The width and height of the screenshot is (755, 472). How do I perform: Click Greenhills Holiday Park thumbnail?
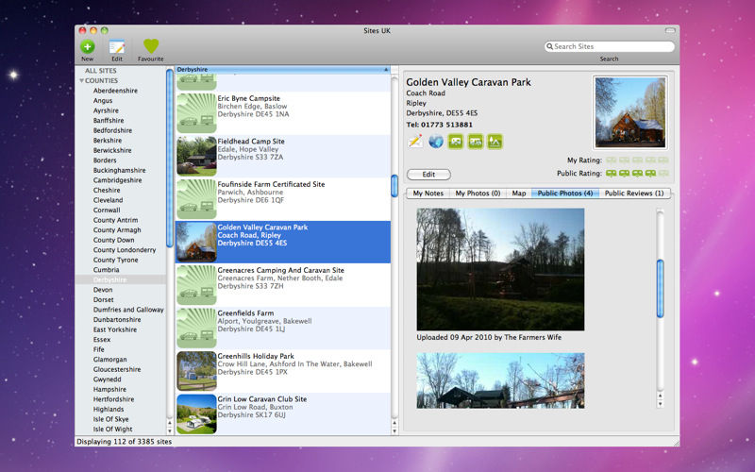[x=196, y=370]
